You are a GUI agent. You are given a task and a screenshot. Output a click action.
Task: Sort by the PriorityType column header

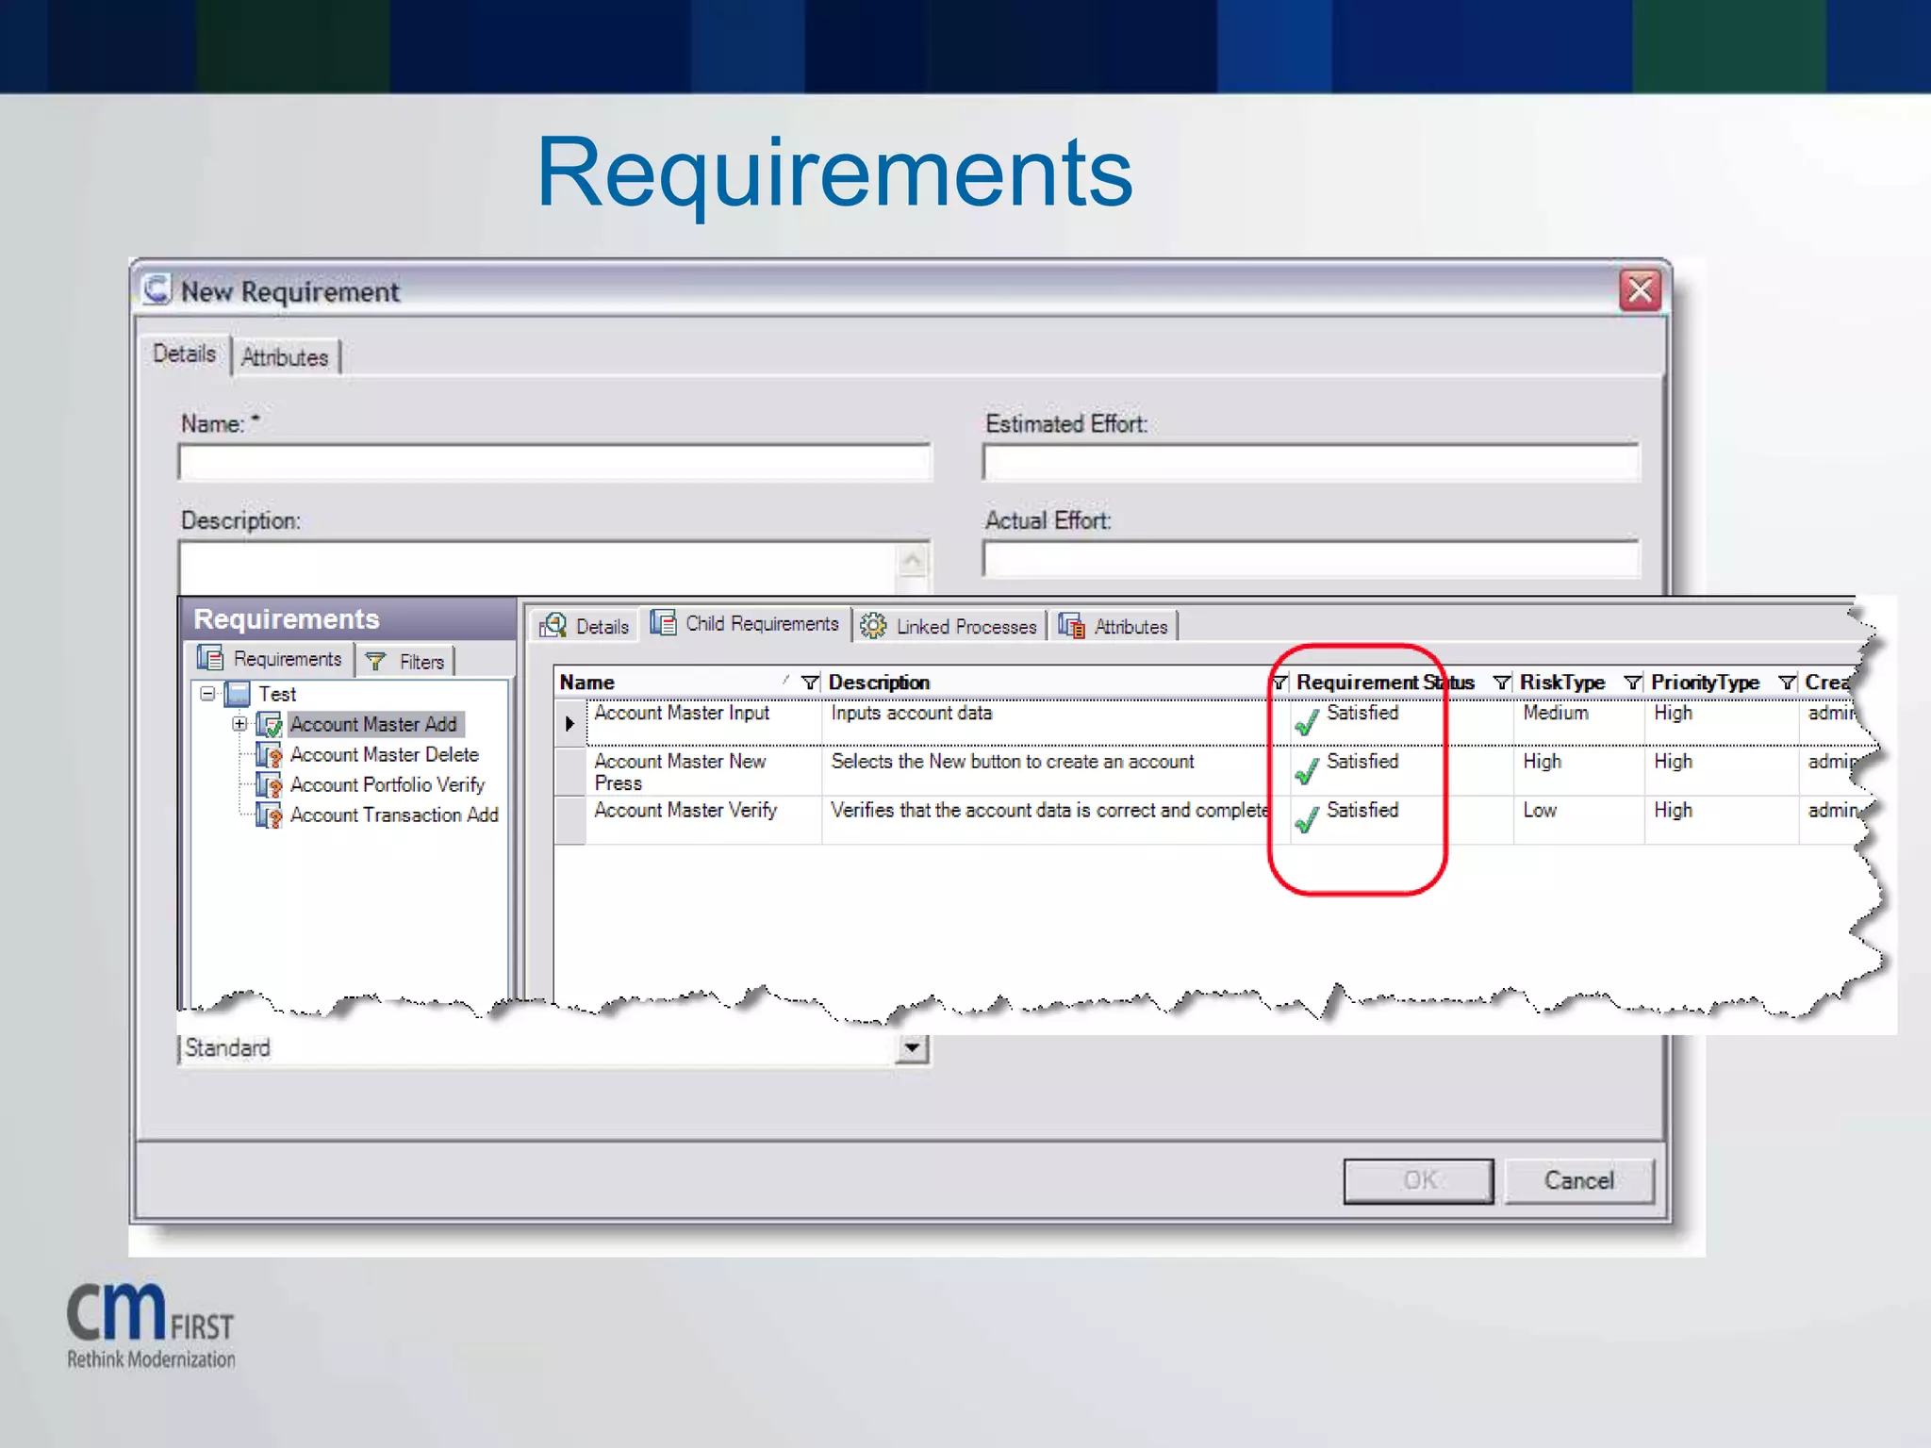1705,682
